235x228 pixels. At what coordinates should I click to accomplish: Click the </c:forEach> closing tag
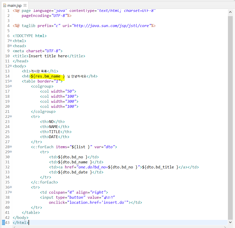point(44,182)
